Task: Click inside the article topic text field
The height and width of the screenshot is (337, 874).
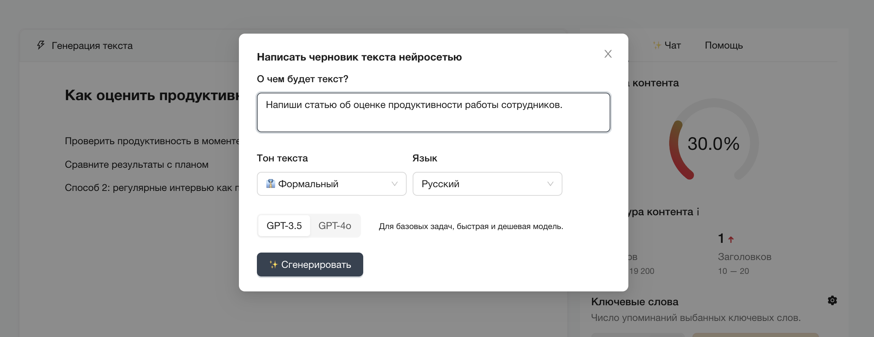Action: (433, 112)
